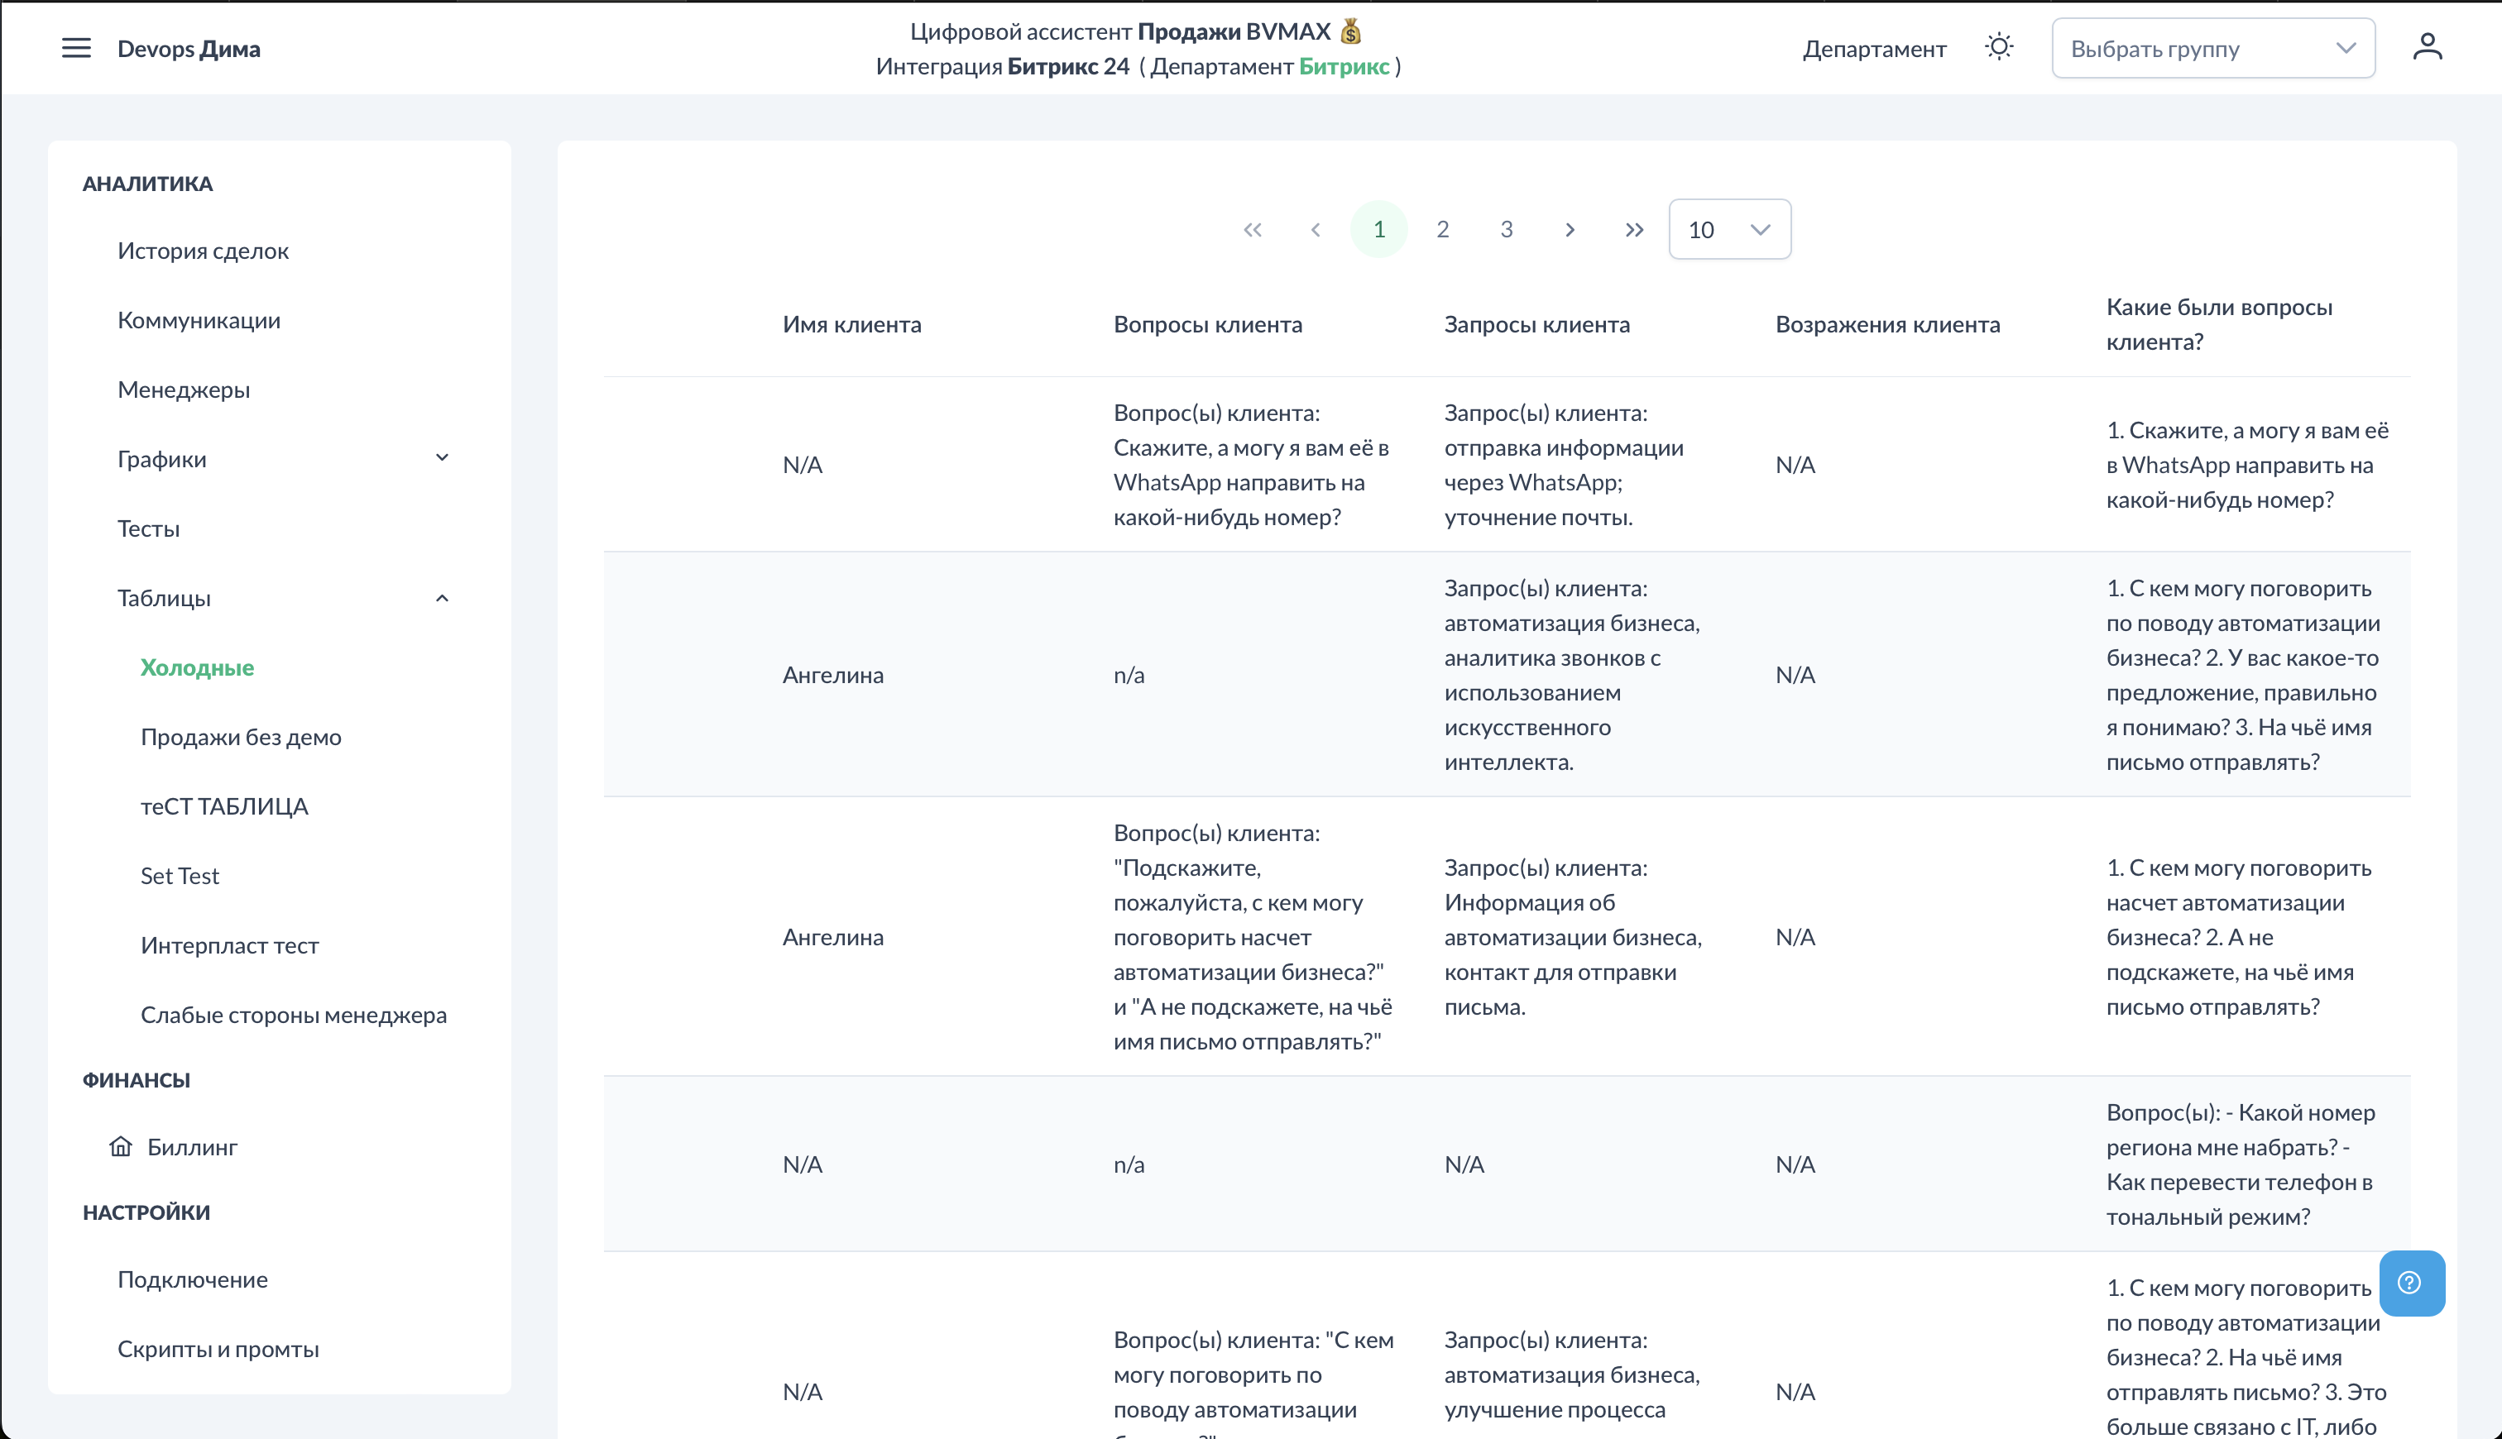
Task: Open the Скрипты и промты settings
Action: (x=218, y=1349)
